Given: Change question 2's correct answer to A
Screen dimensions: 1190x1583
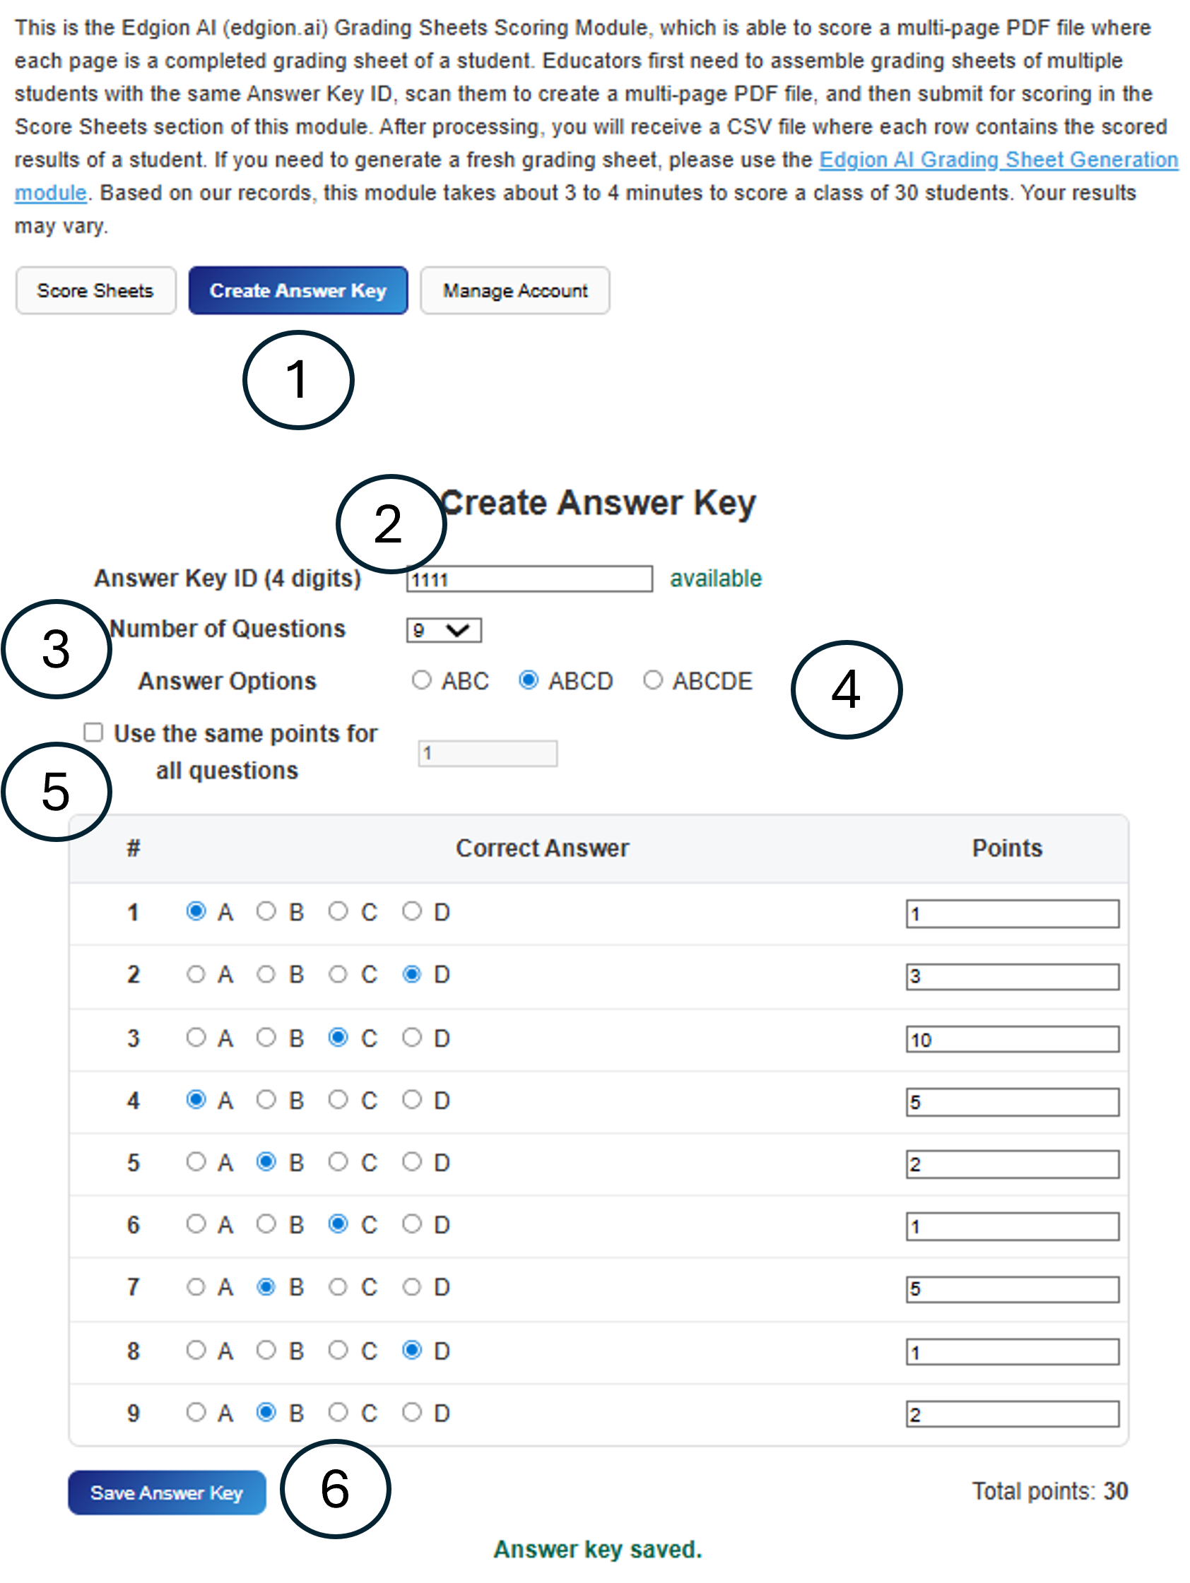Looking at the screenshot, I should [196, 974].
